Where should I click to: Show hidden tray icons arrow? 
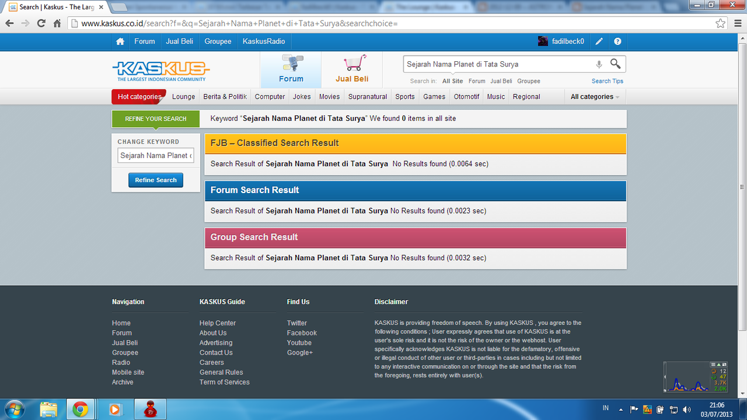click(x=620, y=409)
